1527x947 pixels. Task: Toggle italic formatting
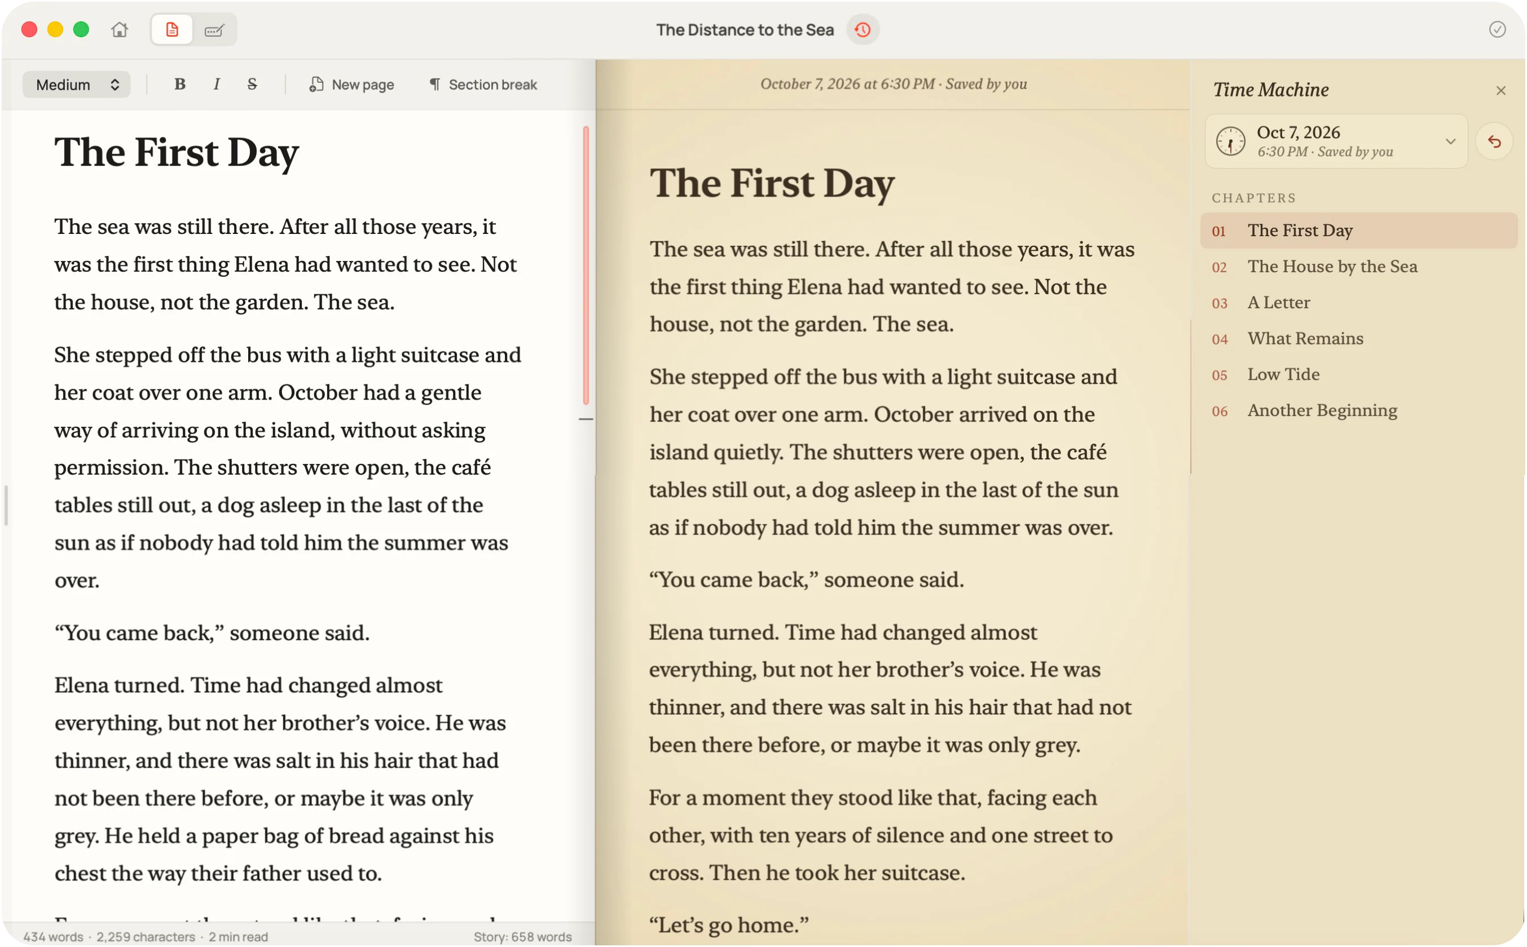tap(217, 85)
